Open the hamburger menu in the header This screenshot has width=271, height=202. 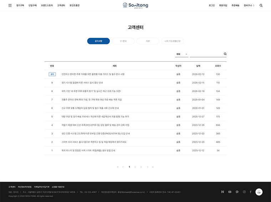click(10, 6)
